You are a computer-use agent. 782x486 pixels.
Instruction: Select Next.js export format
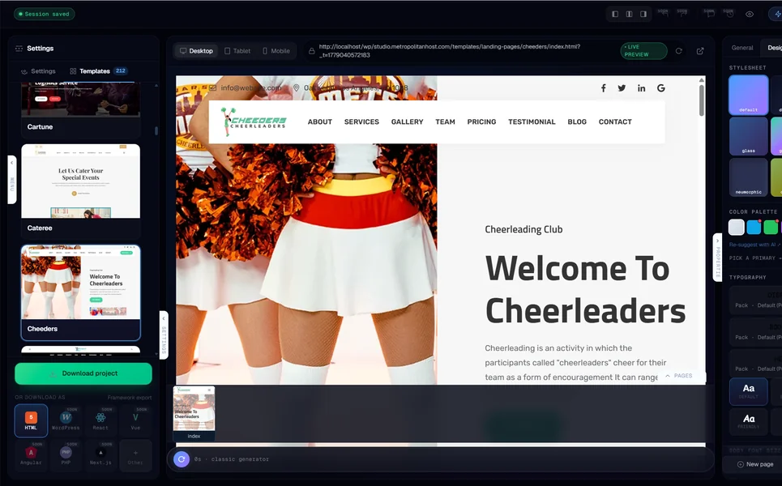pyautogui.click(x=100, y=455)
